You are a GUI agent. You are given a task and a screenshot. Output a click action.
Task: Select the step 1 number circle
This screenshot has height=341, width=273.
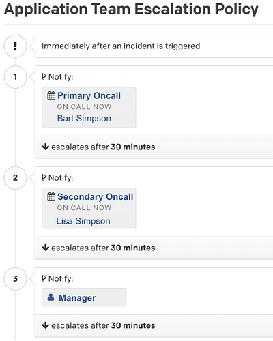point(15,77)
